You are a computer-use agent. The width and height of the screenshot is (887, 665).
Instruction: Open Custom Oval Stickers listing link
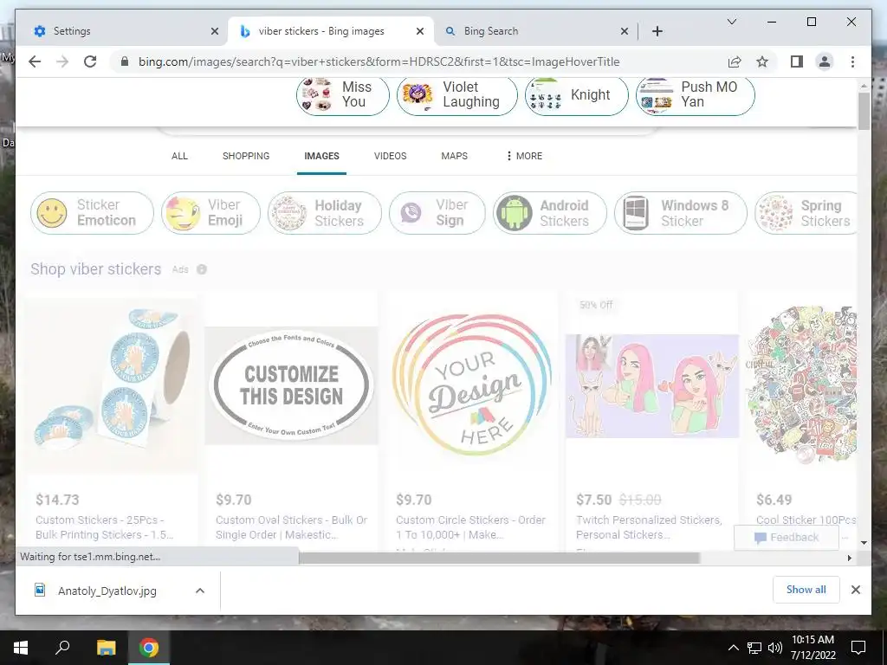pyautogui.click(x=291, y=527)
